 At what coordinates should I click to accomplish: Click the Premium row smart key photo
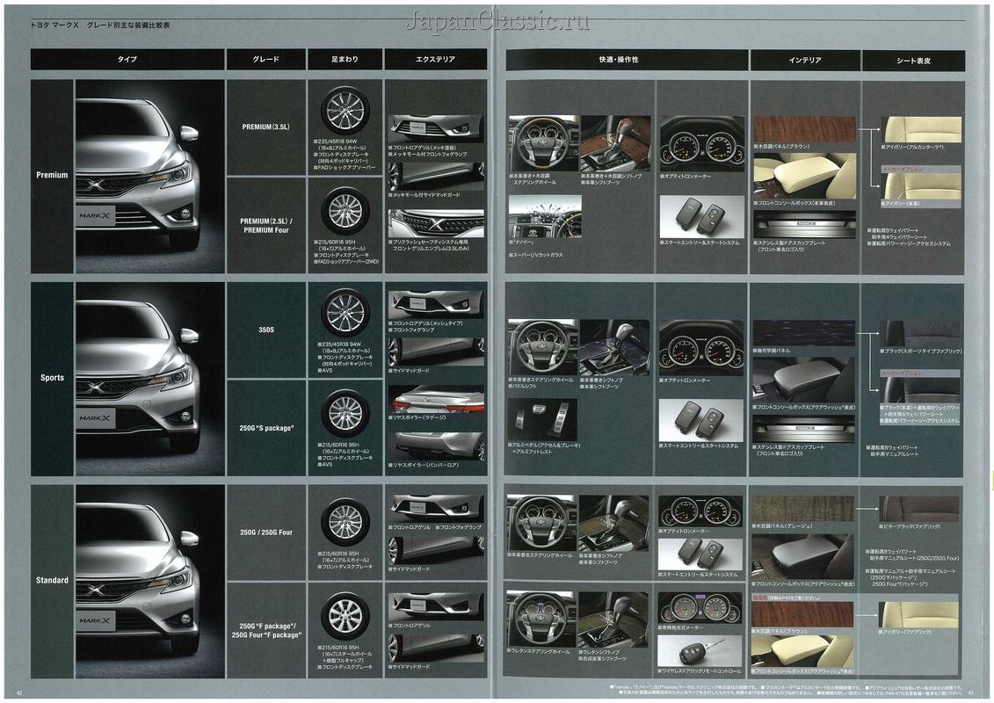[x=700, y=216]
